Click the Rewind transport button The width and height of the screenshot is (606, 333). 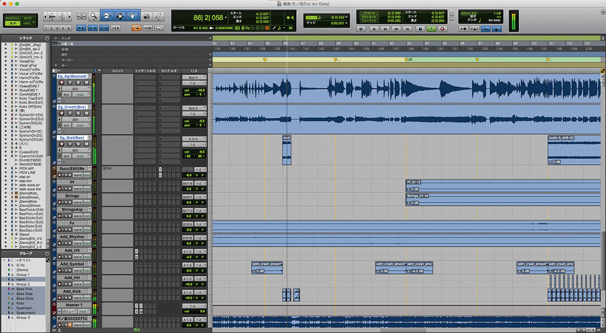pos(385,29)
